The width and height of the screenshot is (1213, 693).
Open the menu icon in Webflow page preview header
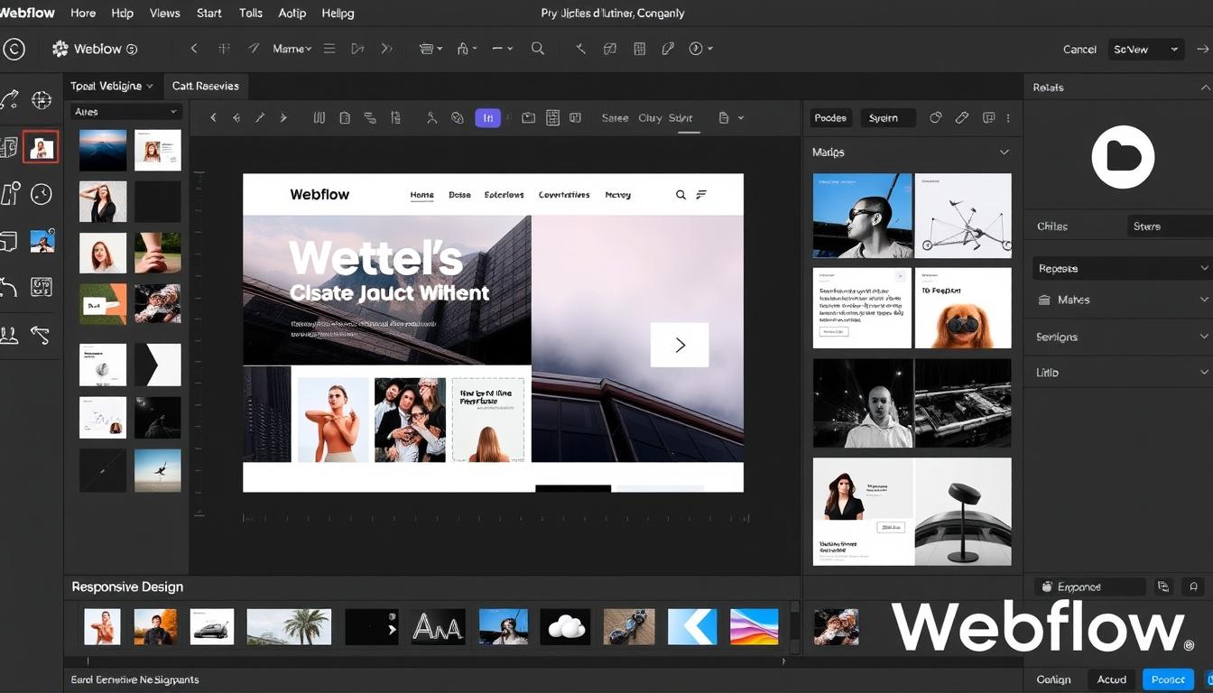[701, 194]
